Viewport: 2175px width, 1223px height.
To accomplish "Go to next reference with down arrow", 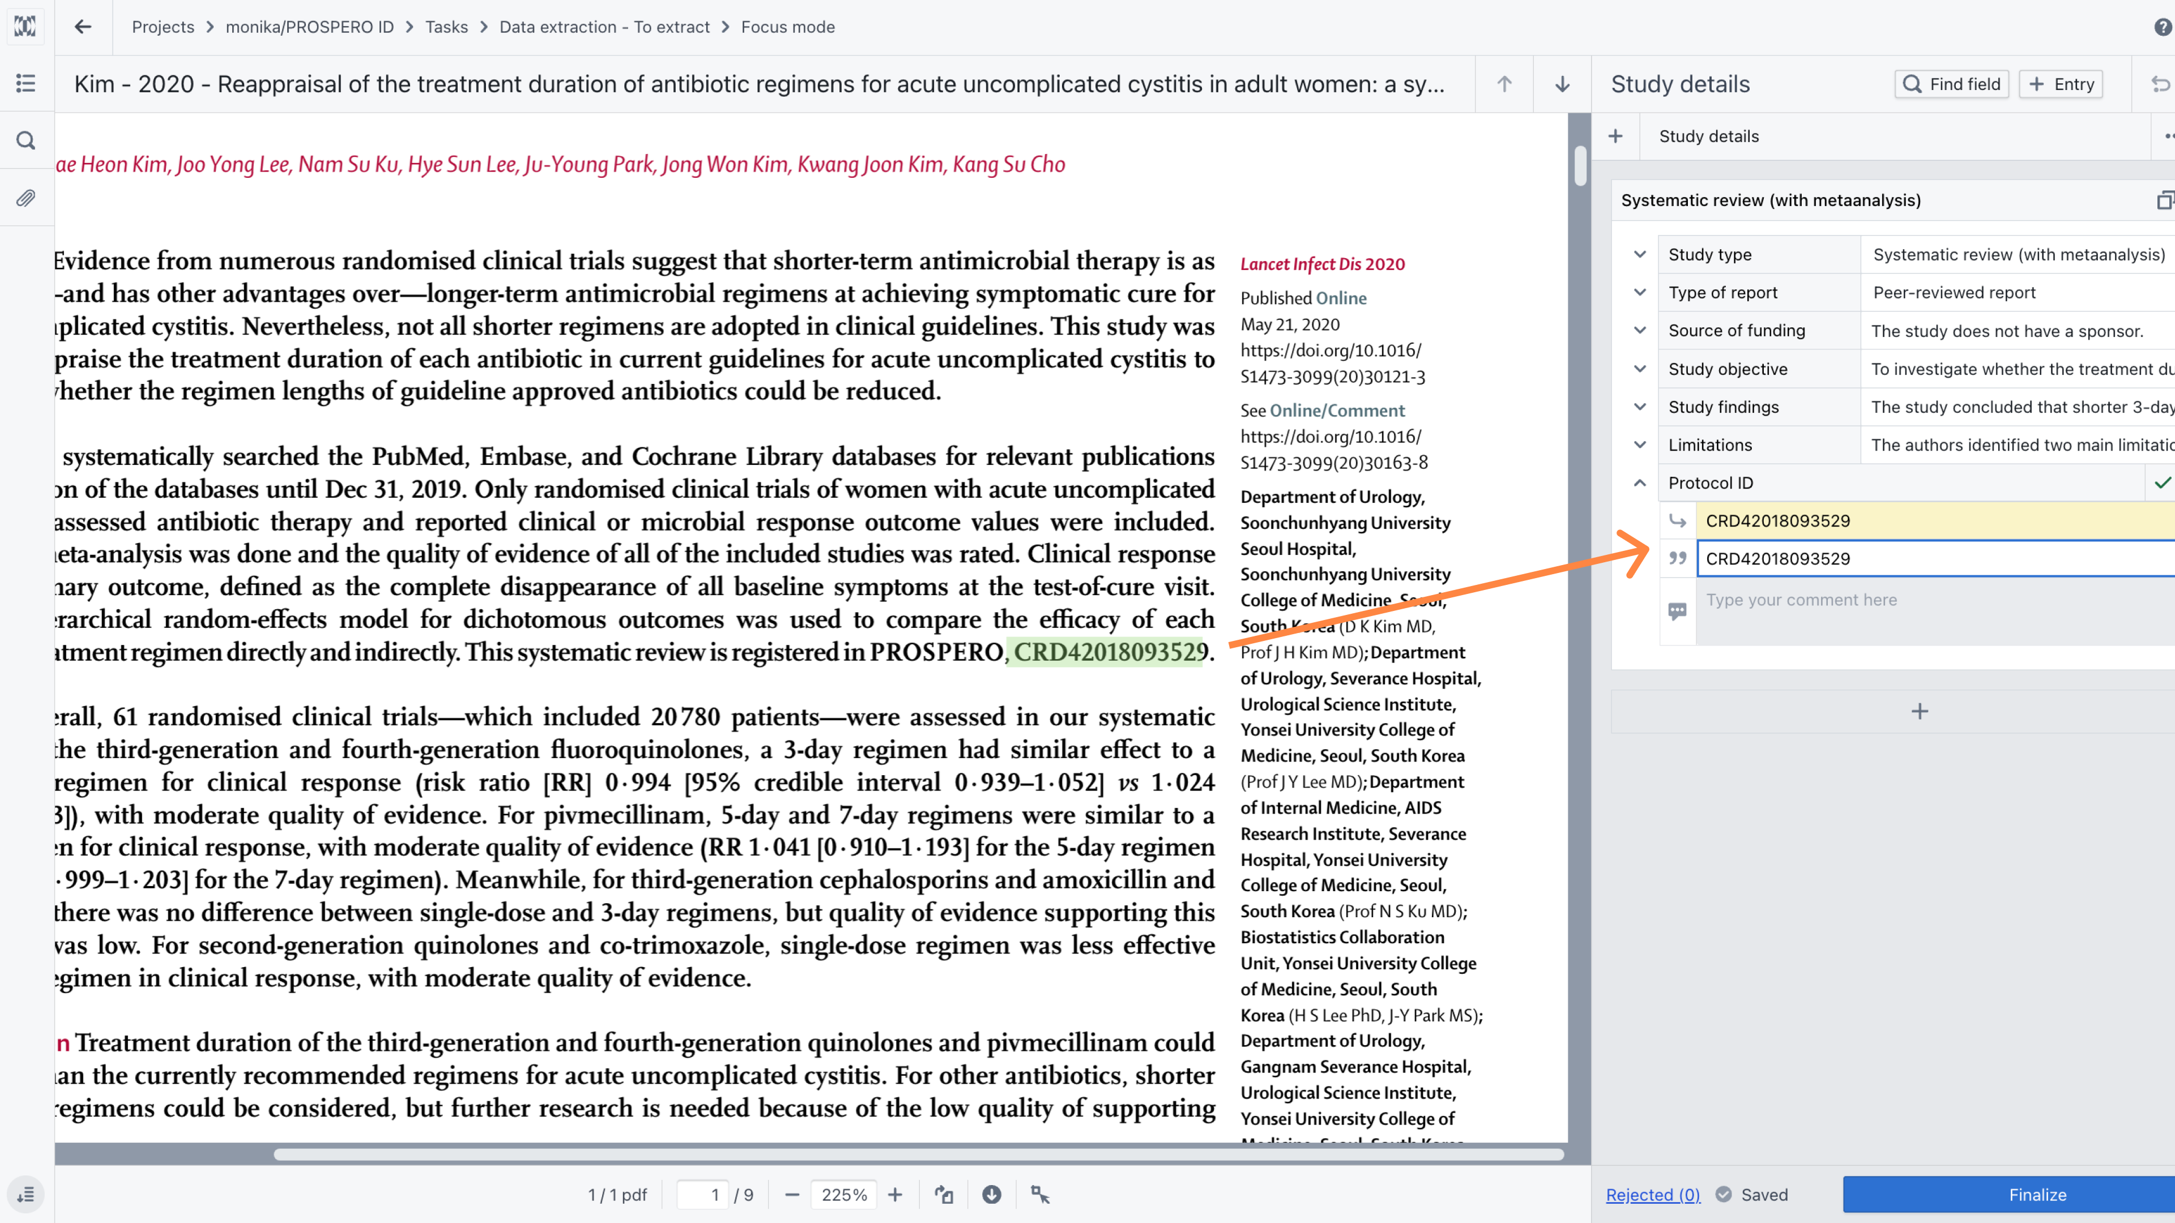I will (x=1562, y=84).
